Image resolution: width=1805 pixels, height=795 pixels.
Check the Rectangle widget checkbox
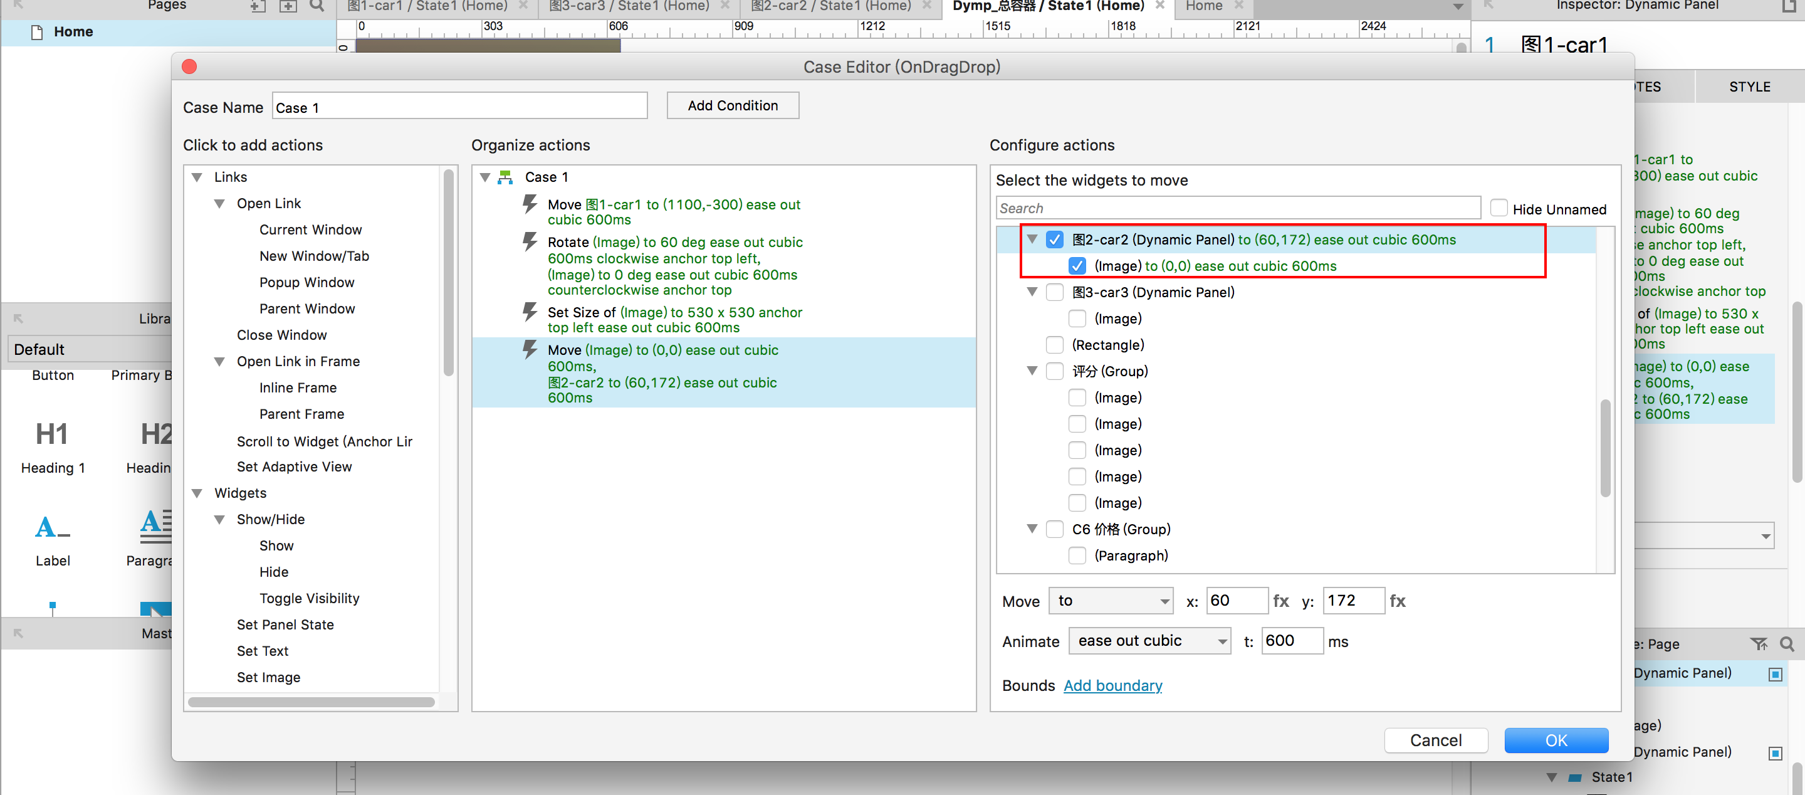click(x=1055, y=345)
